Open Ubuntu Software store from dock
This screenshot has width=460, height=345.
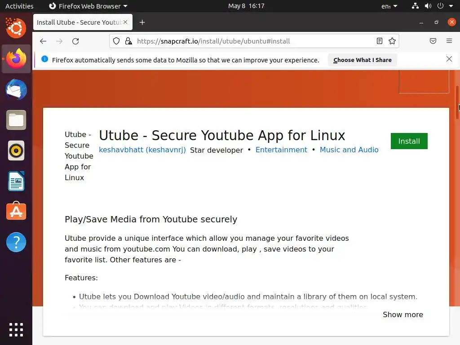16,211
